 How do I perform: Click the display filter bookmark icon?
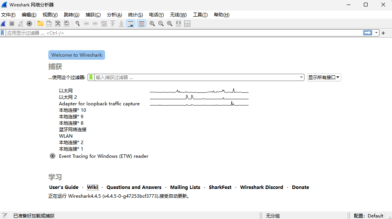click(3, 33)
